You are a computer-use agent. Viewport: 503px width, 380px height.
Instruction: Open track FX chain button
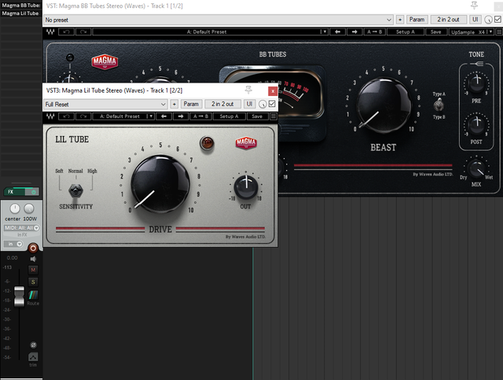pos(14,192)
